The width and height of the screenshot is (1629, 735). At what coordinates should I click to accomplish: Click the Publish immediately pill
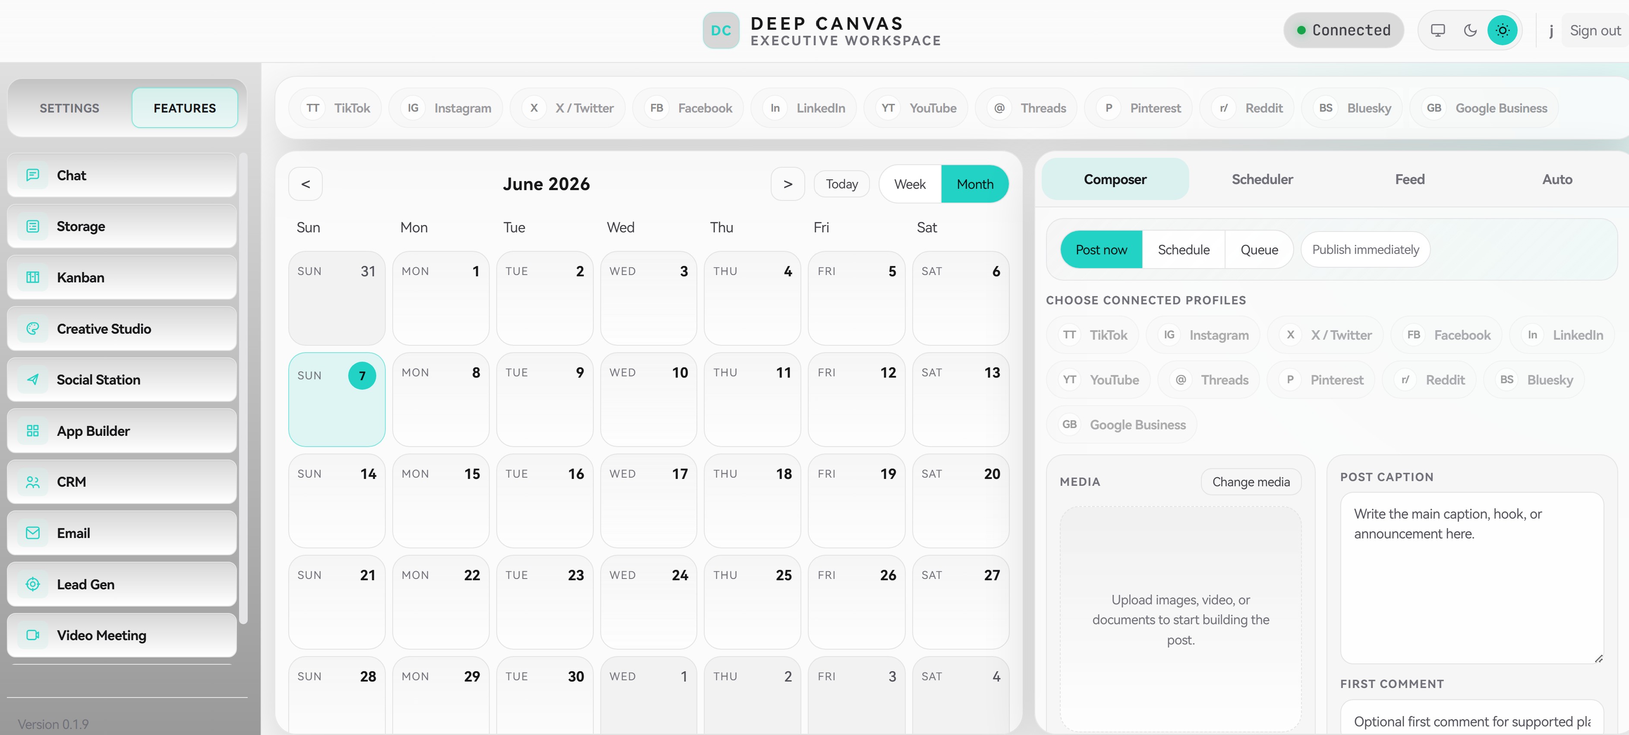point(1365,250)
